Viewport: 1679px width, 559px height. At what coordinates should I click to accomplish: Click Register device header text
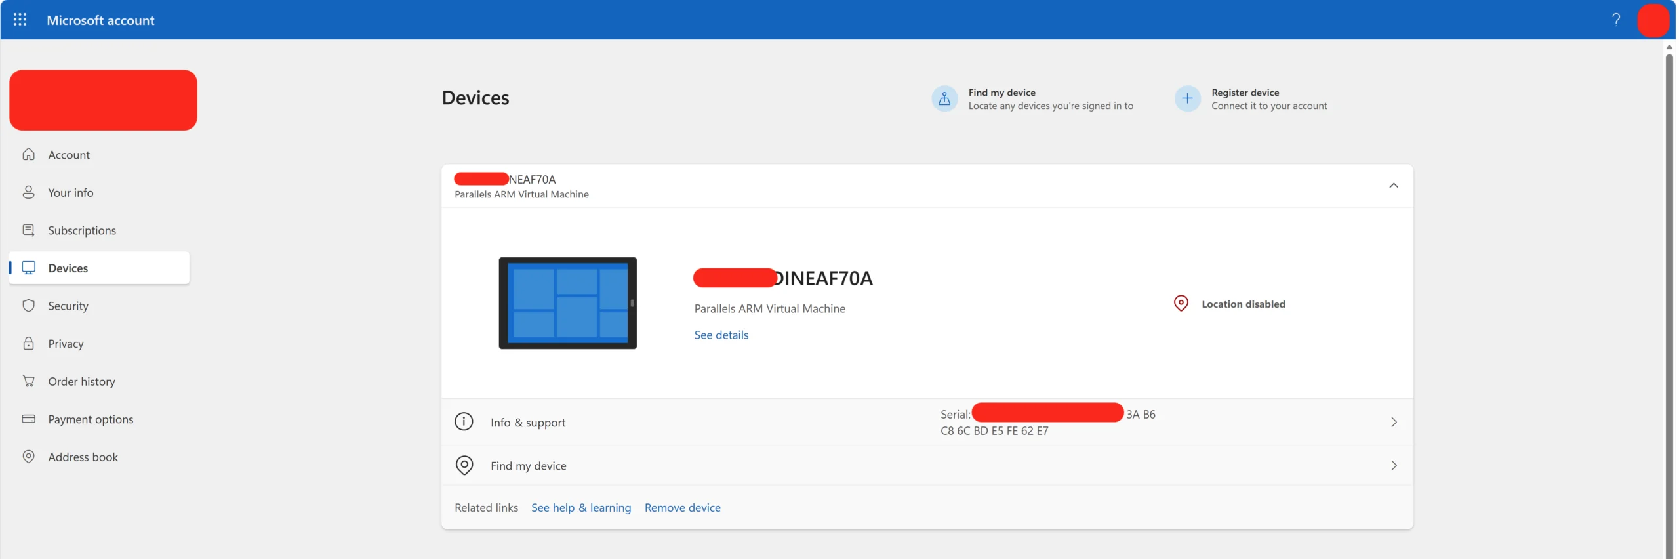(1245, 93)
